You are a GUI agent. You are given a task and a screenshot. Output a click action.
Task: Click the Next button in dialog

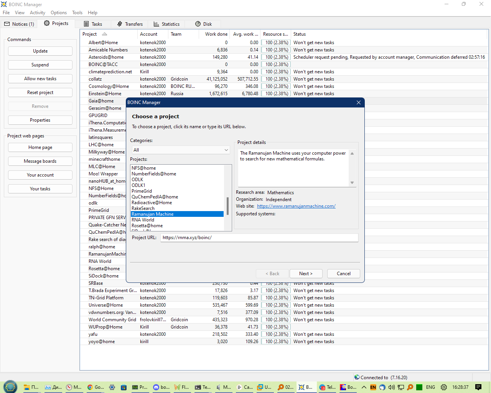click(x=306, y=274)
